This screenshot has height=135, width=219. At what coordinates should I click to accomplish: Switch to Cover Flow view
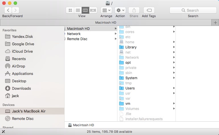click(x=93, y=10)
